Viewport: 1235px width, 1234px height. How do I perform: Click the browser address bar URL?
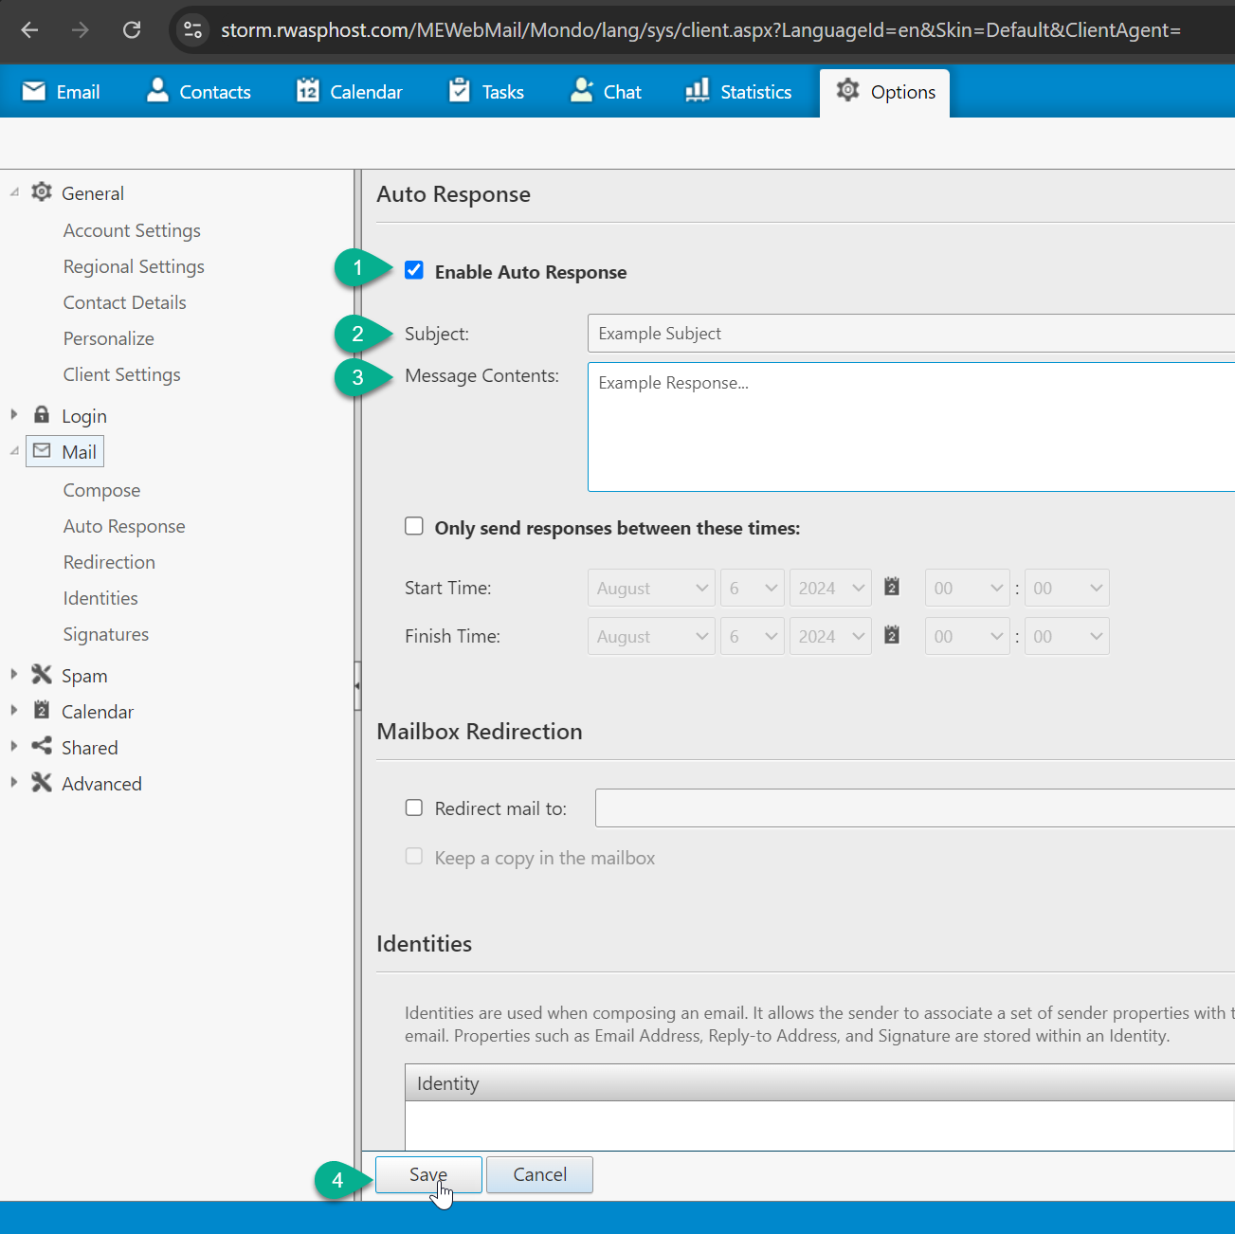tap(700, 30)
